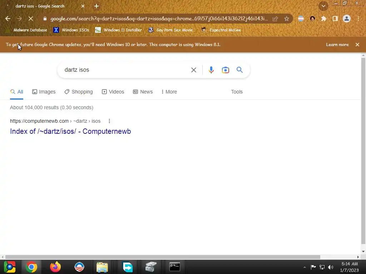Open tab search dropdown chevron
Image resolution: width=366 pixels, height=274 pixels.
323,6
